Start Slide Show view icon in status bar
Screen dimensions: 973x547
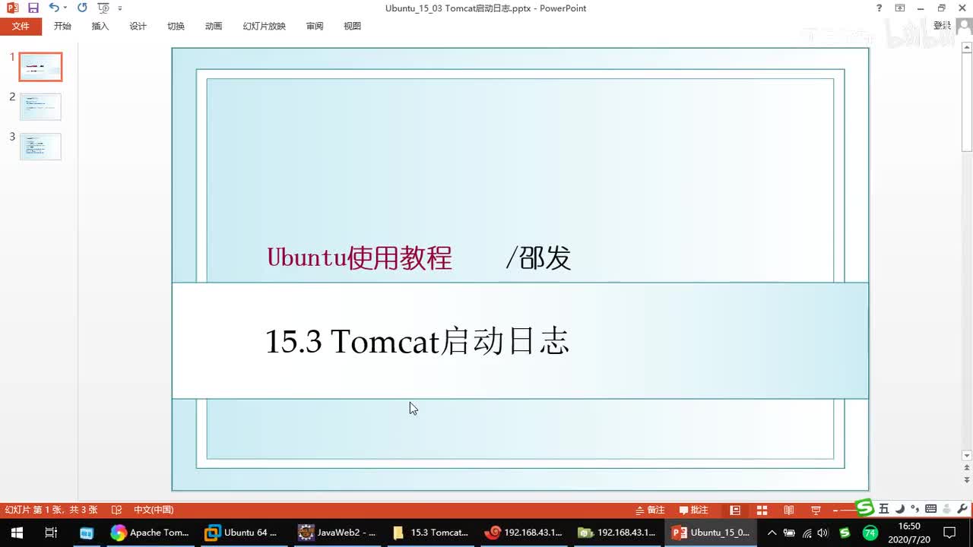[x=816, y=510]
